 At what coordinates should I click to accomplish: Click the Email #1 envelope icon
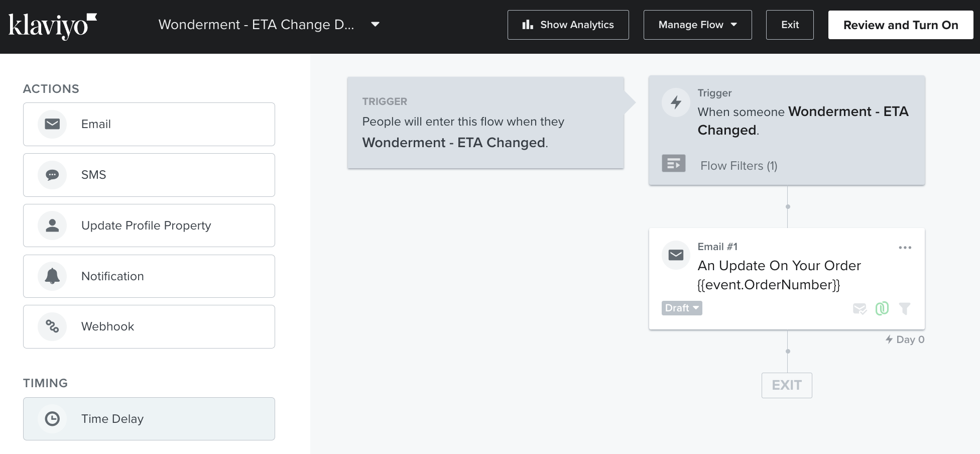(x=676, y=255)
